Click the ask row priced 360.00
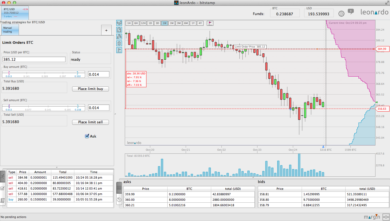 [x=189, y=200]
